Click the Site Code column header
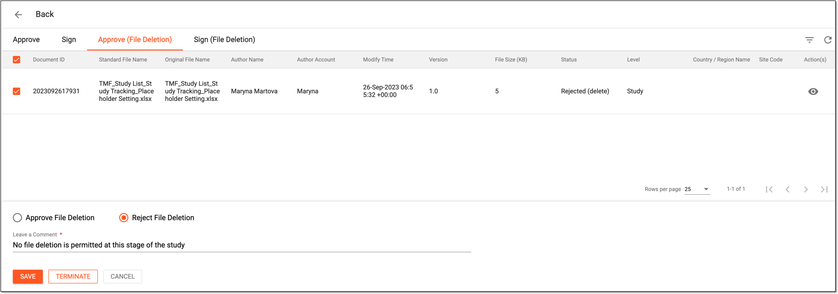The width and height of the screenshot is (838, 294). [x=771, y=60]
